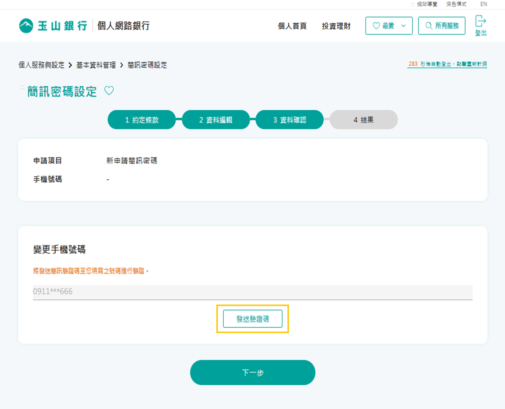This screenshot has height=409, width=505.
Task: Add page to favorites via heart beside title
Action: [x=109, y=91]
